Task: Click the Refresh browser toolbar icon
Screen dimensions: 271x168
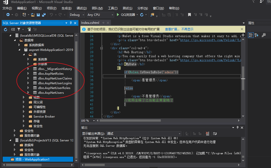Action: pyautogui.click(x=142, y=15)
